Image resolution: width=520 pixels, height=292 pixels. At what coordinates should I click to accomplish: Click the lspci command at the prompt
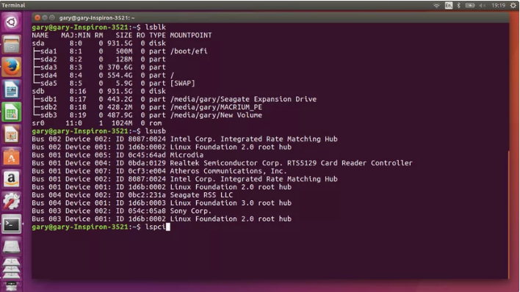click(x=155, y=227)
